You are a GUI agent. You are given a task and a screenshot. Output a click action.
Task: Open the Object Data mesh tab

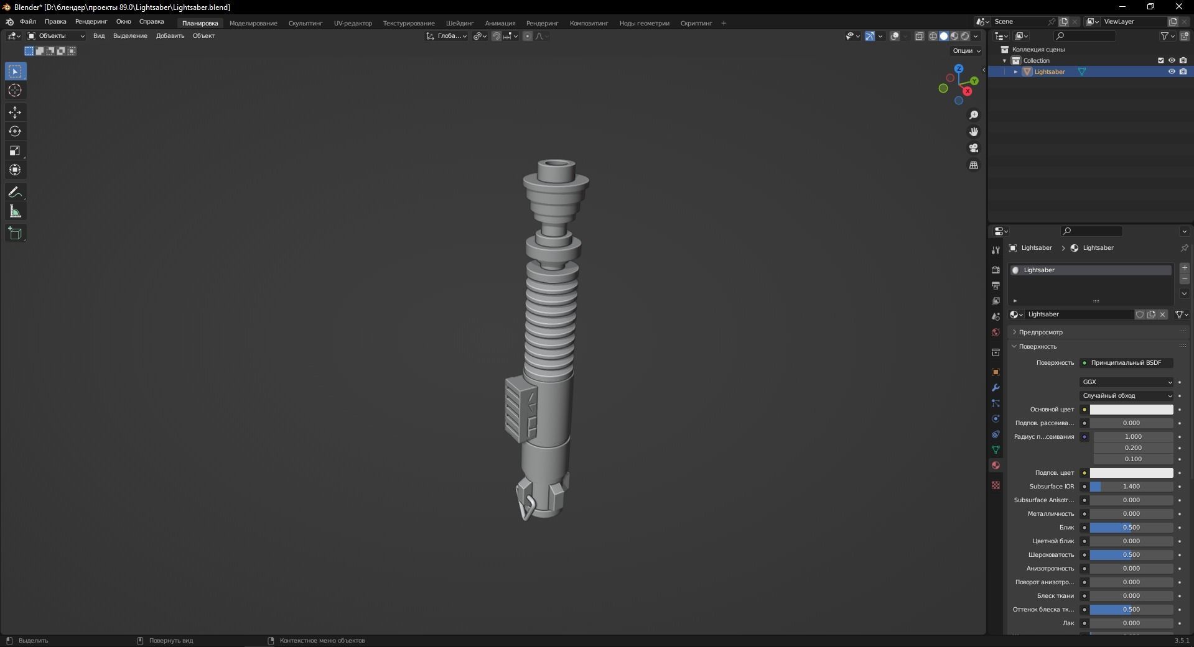coord(996,449)
